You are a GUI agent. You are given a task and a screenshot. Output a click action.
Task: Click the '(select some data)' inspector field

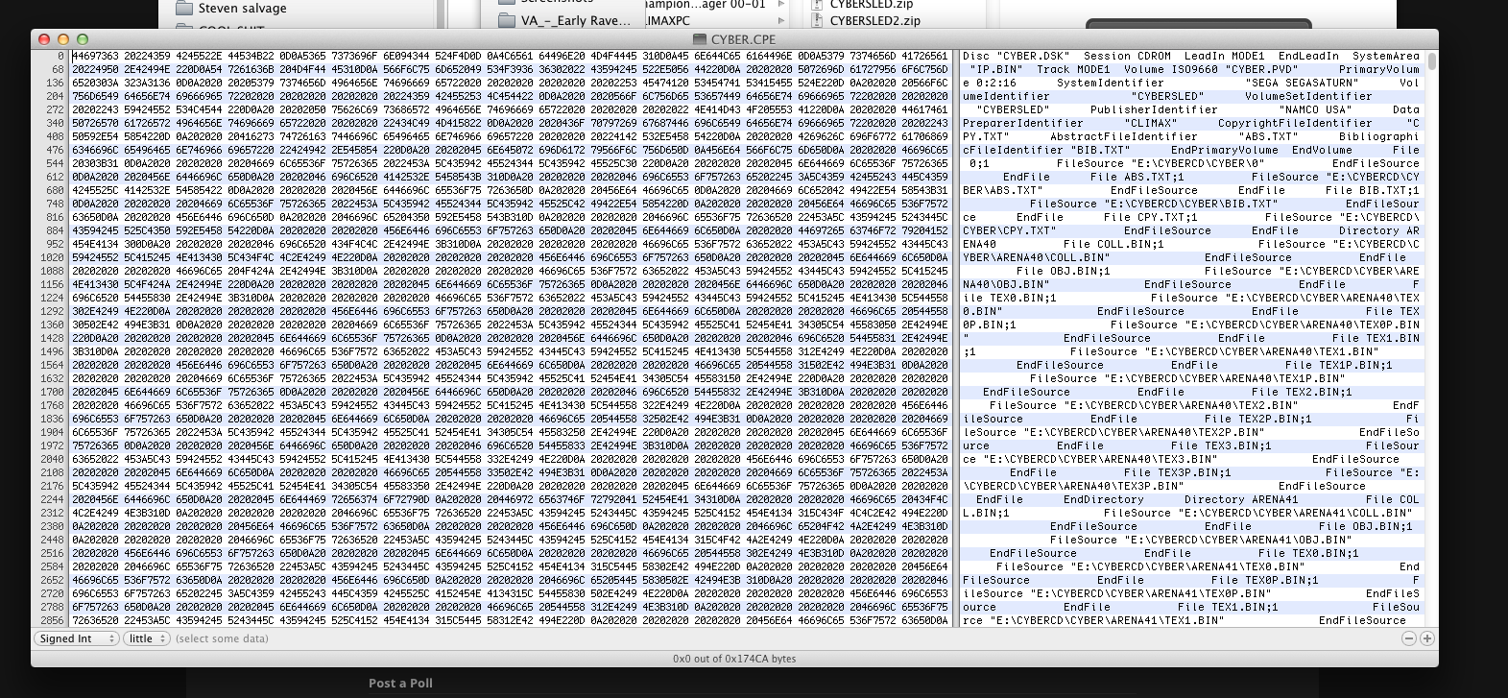(x=222, y=638)
